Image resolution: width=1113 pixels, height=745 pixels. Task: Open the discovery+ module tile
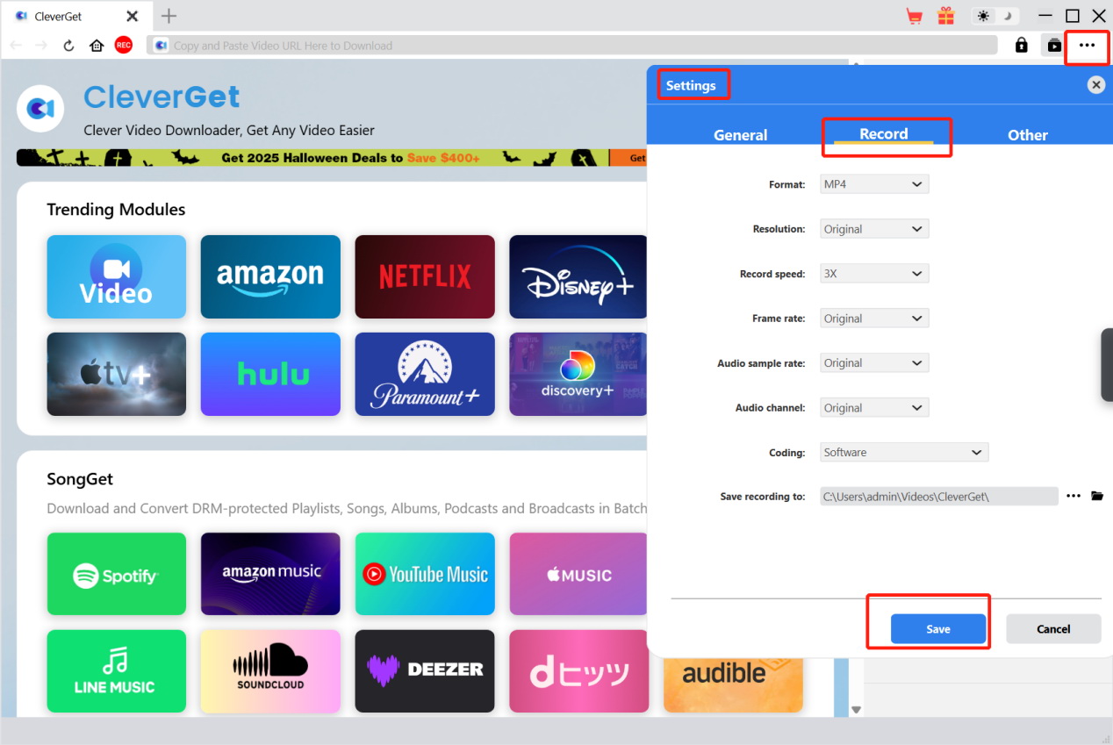[578, 374]
